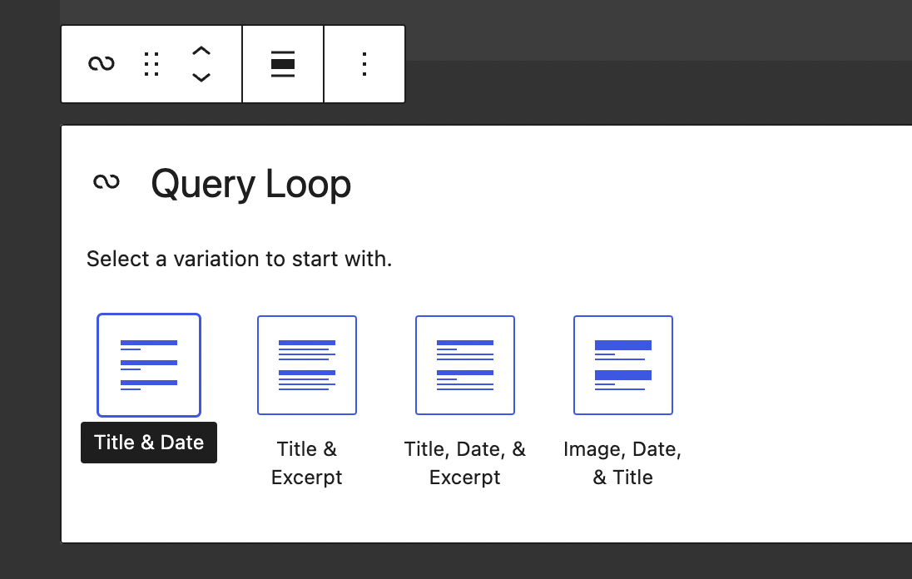The width and height of the screenshot is (912, 579).
Task: Click the move block down chevron
Action: 201,76
